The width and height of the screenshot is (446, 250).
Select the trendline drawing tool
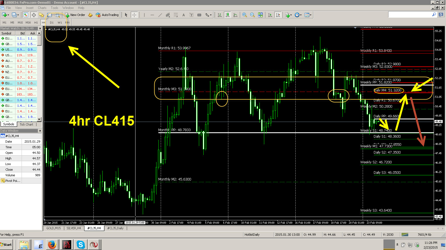pos(160,15)
